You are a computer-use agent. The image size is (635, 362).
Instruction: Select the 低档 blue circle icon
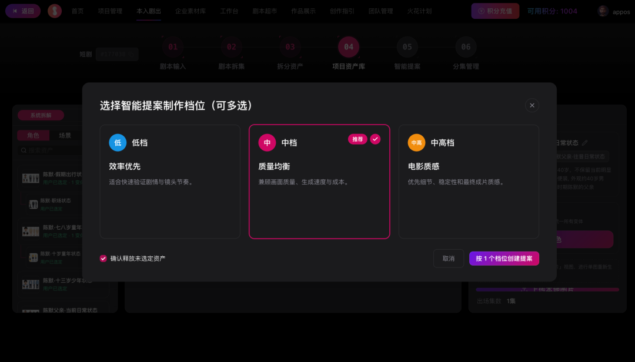[118, 143]
